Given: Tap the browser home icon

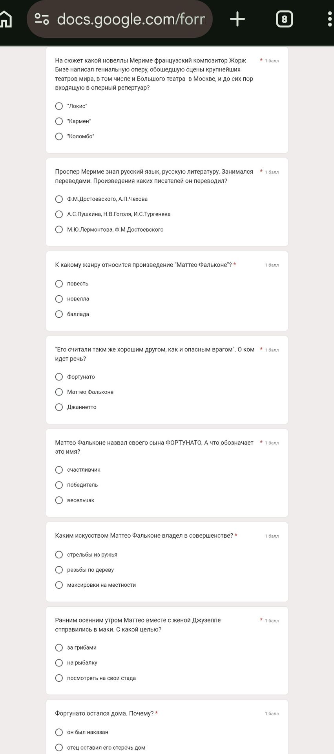Looking at the screenshot, I should pos(5,19).
